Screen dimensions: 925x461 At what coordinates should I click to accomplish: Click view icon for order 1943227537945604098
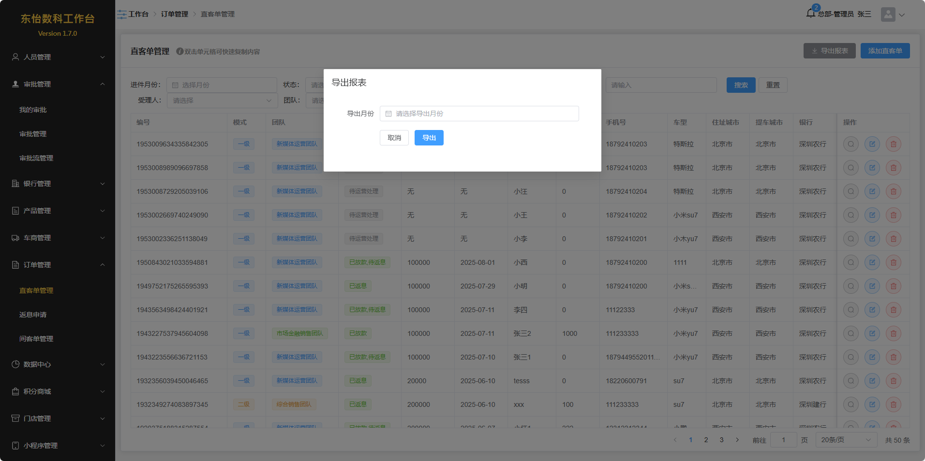850,333
